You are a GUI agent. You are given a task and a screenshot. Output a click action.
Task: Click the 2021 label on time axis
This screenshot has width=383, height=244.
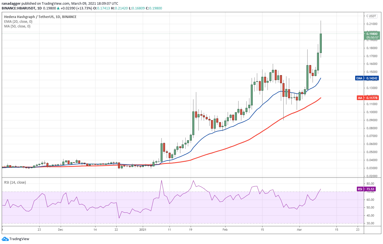click(x=143, y=230)
